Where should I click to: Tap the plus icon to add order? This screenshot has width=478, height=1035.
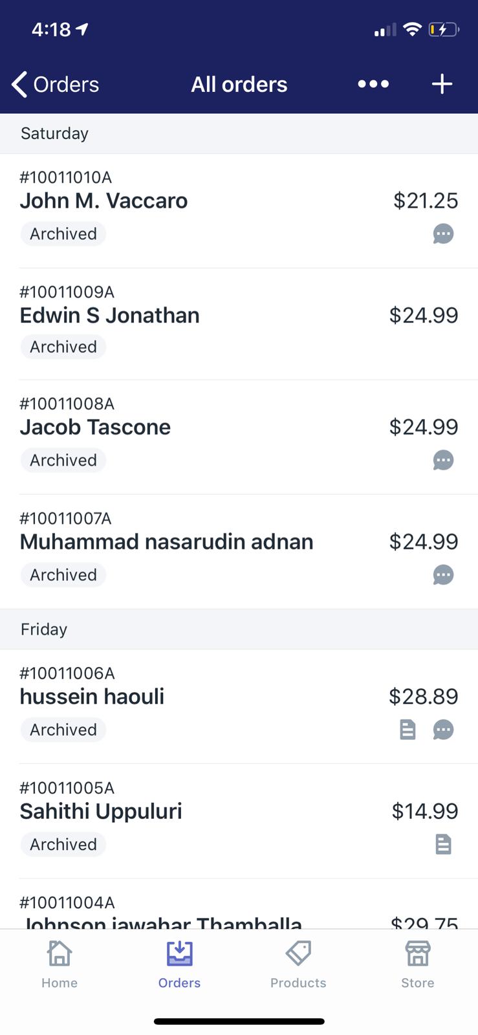click(x=442, y=84)
